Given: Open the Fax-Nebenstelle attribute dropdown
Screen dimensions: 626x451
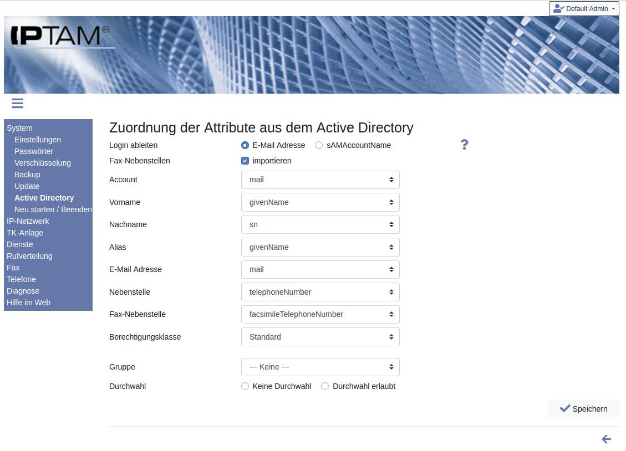Looking at the screenshot, I should (x=320, y=314).
